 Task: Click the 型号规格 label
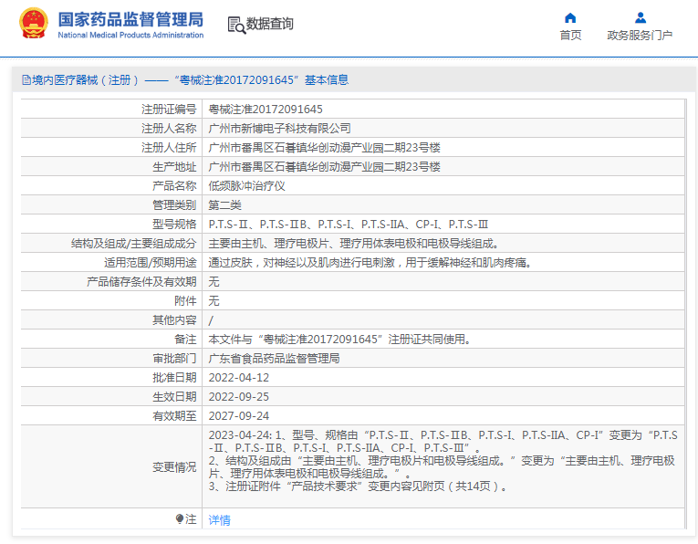[x=174, y=224]
